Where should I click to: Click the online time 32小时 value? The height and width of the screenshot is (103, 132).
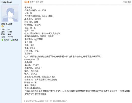10,37
